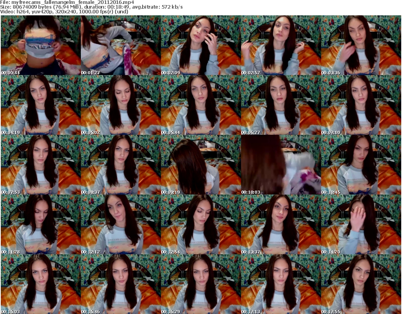This screenshot has height=314, width=402.
Task: Open the frame at 00:05:44
Action: point(201,105)
